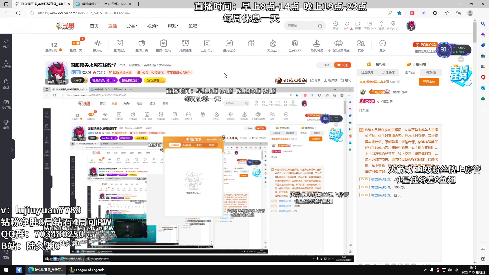The image size is (489, 275).
Task: Open the 全民乐PK tool
Action: click(x=295, y=46)
